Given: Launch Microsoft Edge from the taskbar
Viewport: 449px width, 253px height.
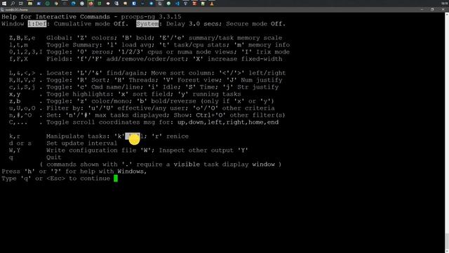Looking at the screenshot, I should [x=73, y=4].
